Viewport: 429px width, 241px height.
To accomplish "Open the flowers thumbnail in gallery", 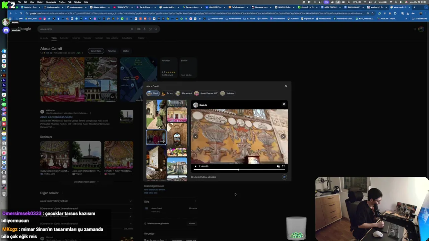I will 177,152.
